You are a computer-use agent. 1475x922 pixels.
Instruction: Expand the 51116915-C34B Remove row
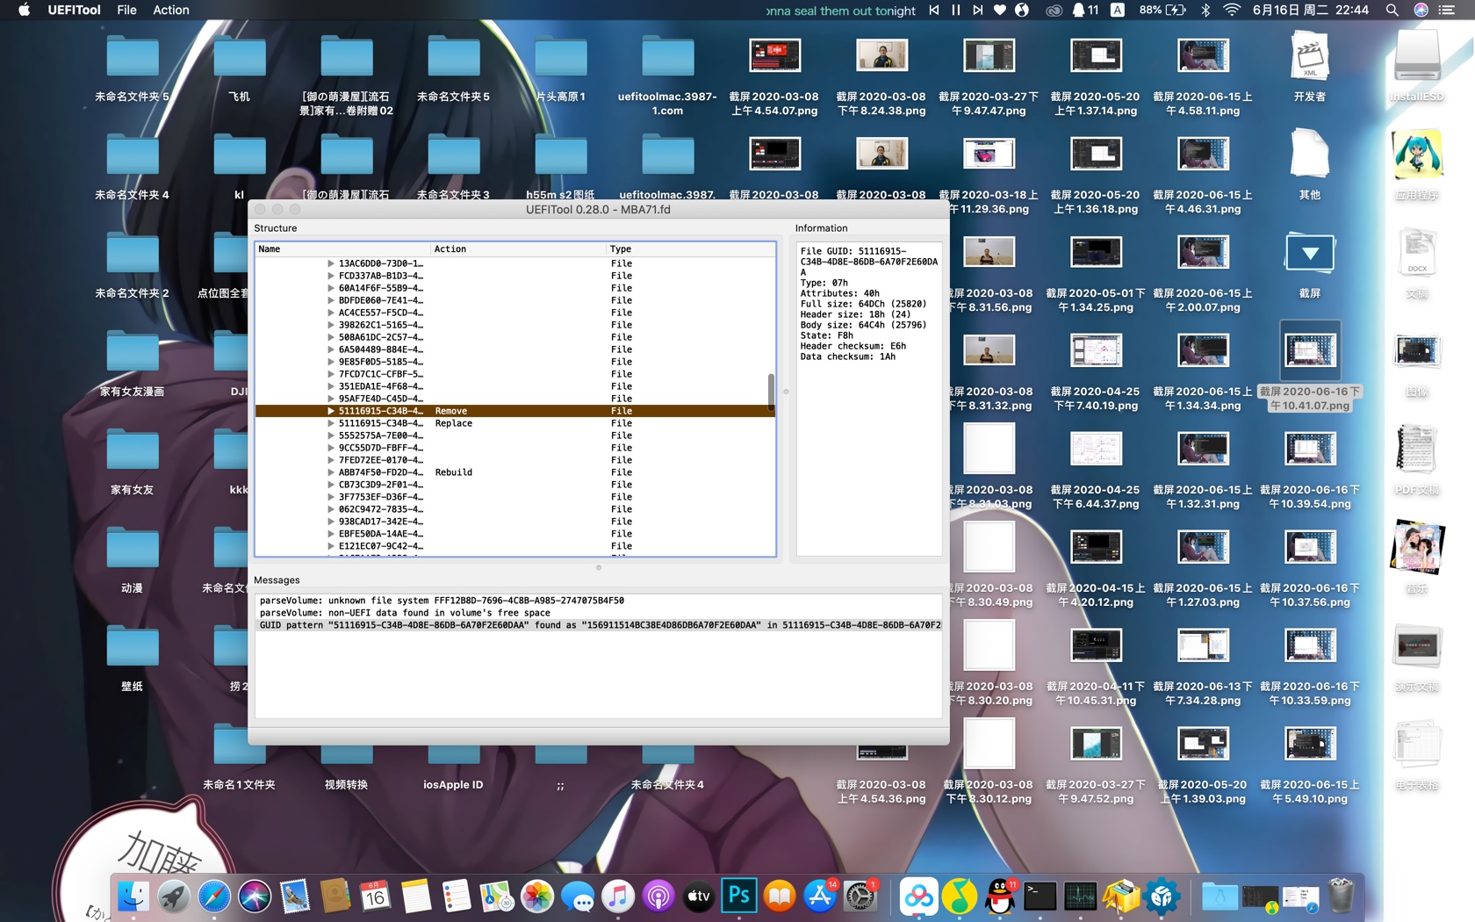[x=331, y=411]
